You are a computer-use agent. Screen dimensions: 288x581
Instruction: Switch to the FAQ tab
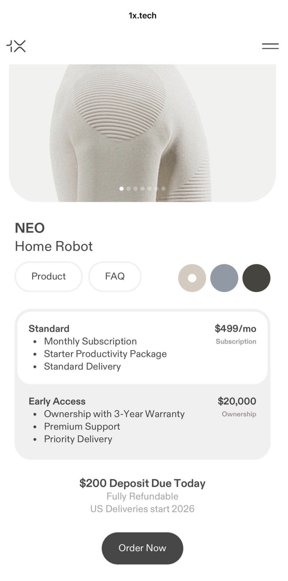(x=115, y=276)
